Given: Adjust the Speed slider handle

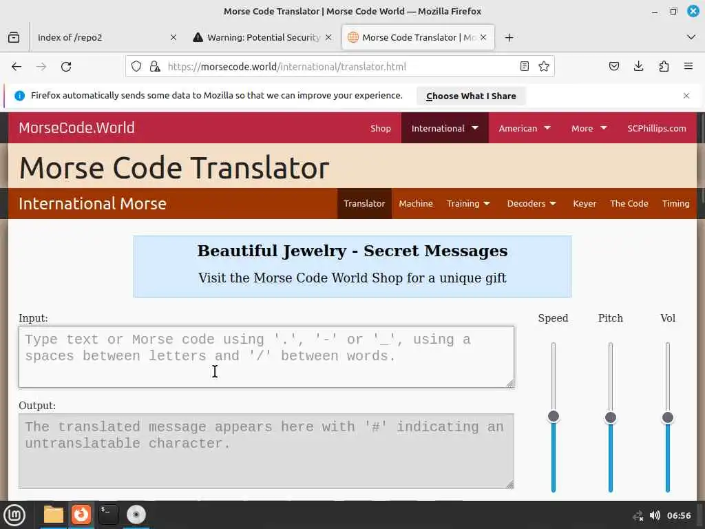Looking at the screenshot, I should tap(554, 416).
